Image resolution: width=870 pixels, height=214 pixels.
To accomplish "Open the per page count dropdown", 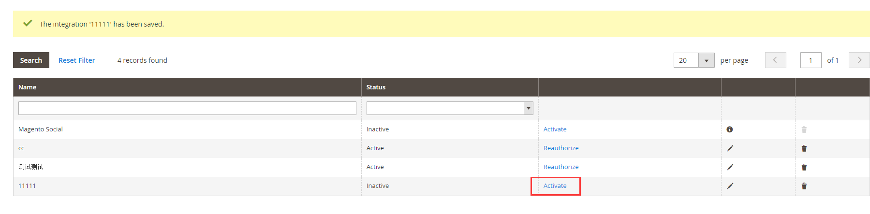I will point(706,60).
